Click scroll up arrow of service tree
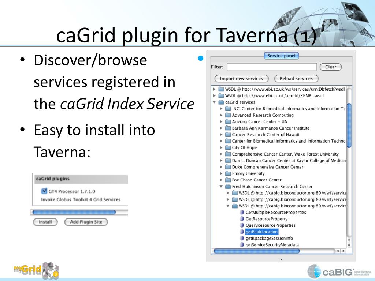This screenshot has height=281, width=375. 349,240
